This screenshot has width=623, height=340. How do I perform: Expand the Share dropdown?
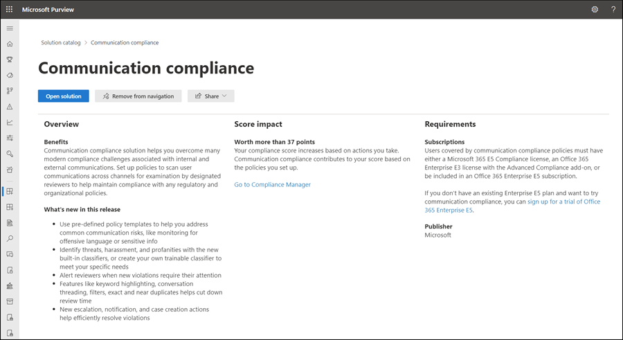tap(211, 96)
